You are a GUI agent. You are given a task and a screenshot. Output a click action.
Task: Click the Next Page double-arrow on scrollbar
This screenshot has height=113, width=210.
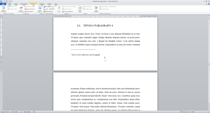point(209,109)
